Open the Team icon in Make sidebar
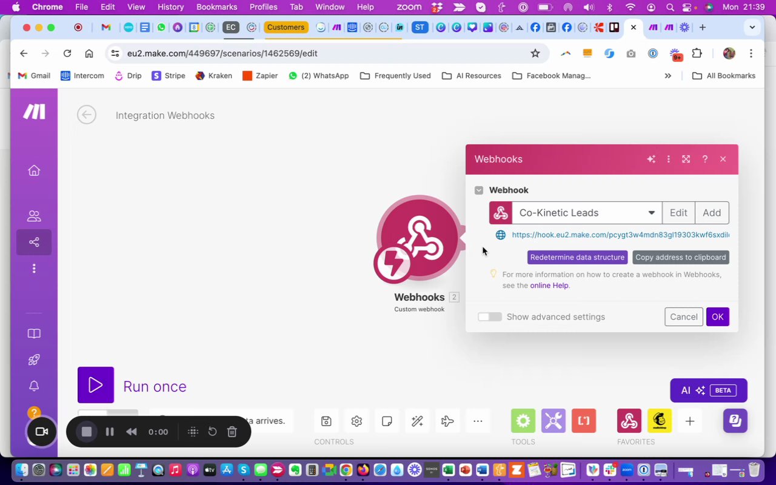 (x=34, y=216)
